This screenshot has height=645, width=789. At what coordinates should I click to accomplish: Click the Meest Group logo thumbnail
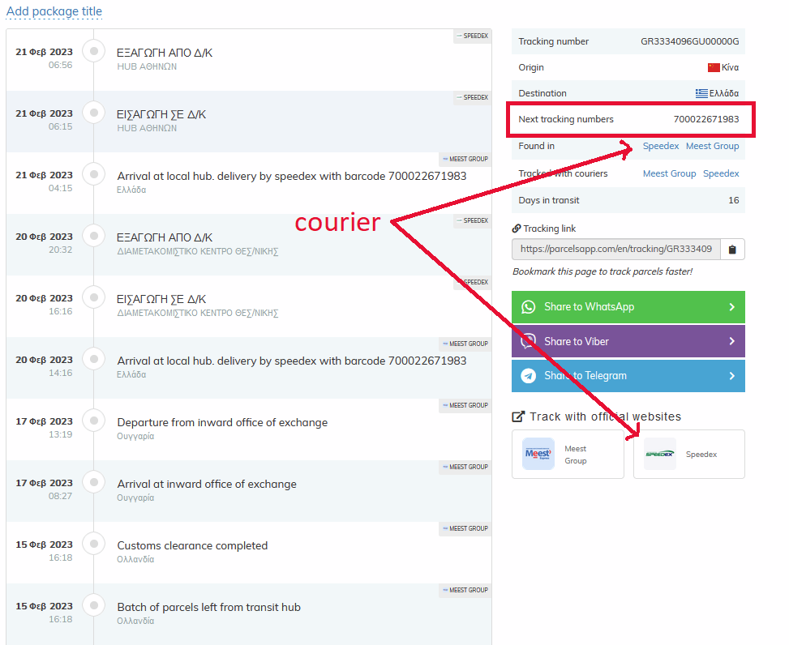pyautogui.click(x=538, y=454)
